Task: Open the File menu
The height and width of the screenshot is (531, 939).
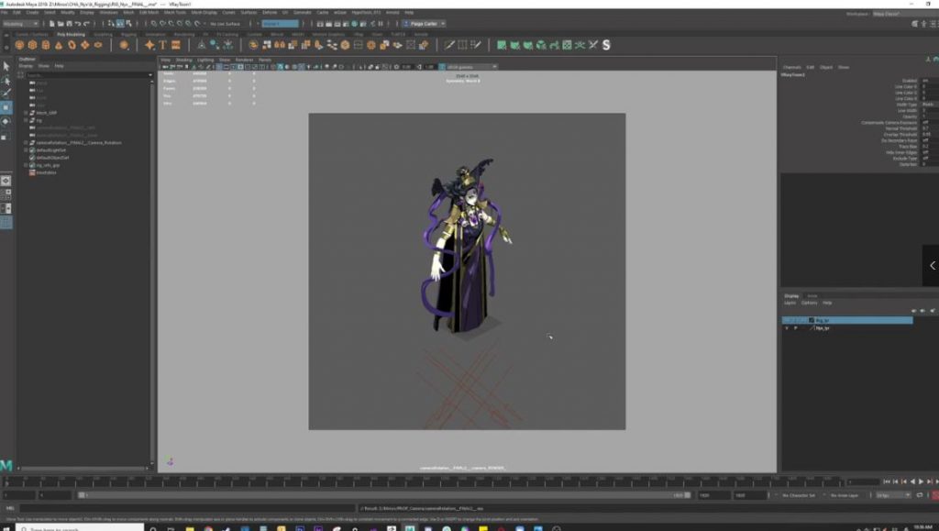Action: (5, 12)
